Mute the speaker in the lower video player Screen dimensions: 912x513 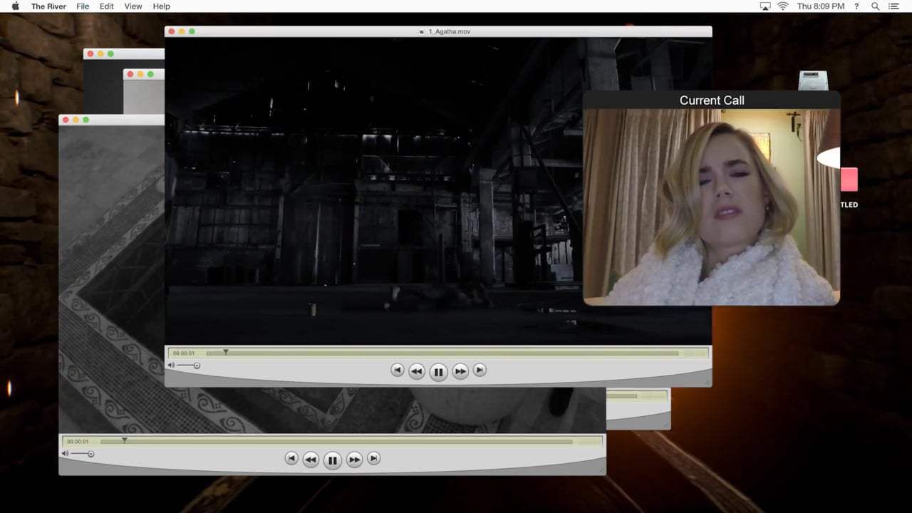[x=66, y=453]
